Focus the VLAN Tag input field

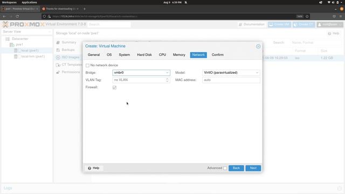pos(139,80)
